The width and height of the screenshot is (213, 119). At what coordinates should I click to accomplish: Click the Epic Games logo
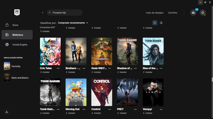click(x=17, y=12)
